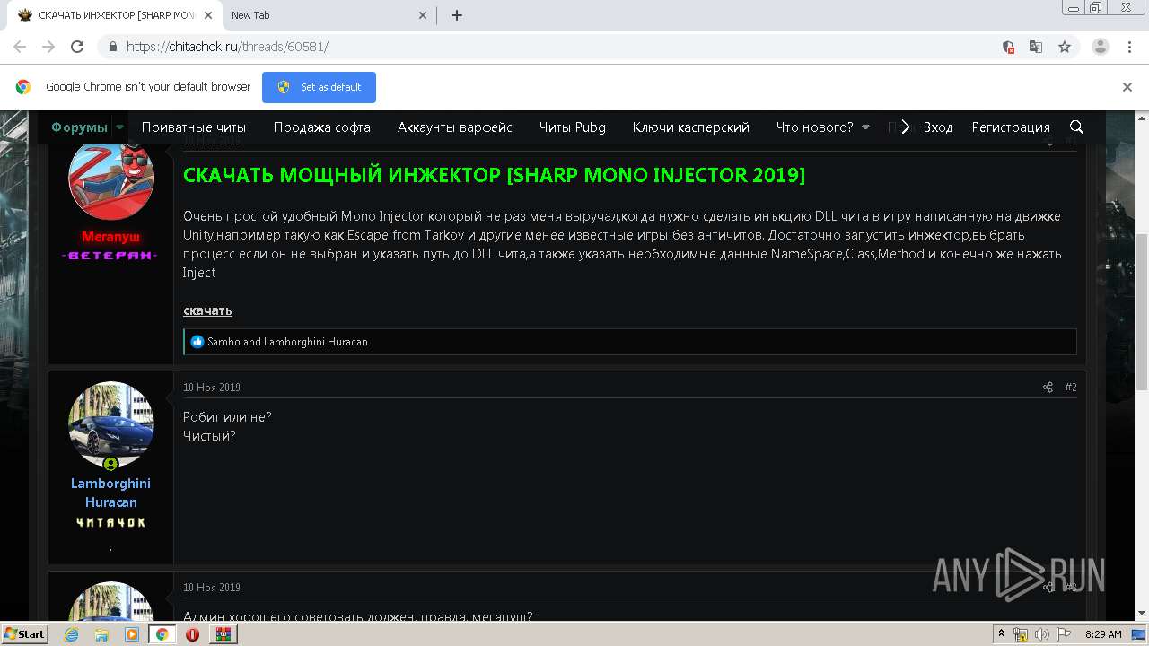
Task: Close the New Tab tab
Action: pyautogui.click(x=423, y=15)
